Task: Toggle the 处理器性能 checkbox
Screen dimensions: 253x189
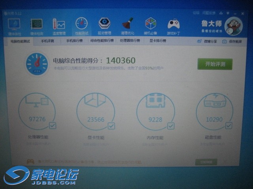Action: pyautogui.click(x=53, y=125)
